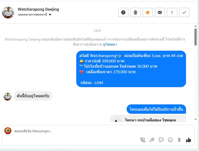Click the chat scrollbar up arrow
The image size is (199, 151).
tap(195, 26)
